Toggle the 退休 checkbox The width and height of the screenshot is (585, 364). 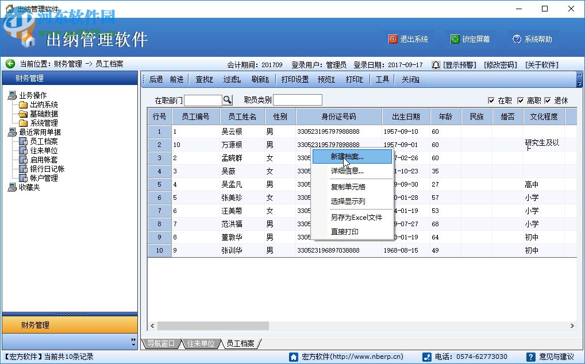pos(547,99)
